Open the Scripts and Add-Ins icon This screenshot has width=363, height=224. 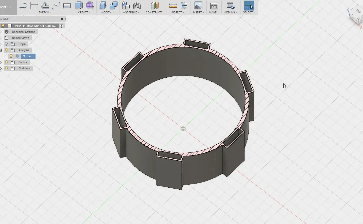click(231, 6)
